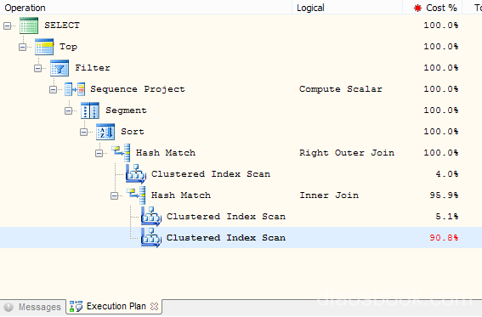Collapse the SELECT node
482x317 pixels.
pos(7,25)
